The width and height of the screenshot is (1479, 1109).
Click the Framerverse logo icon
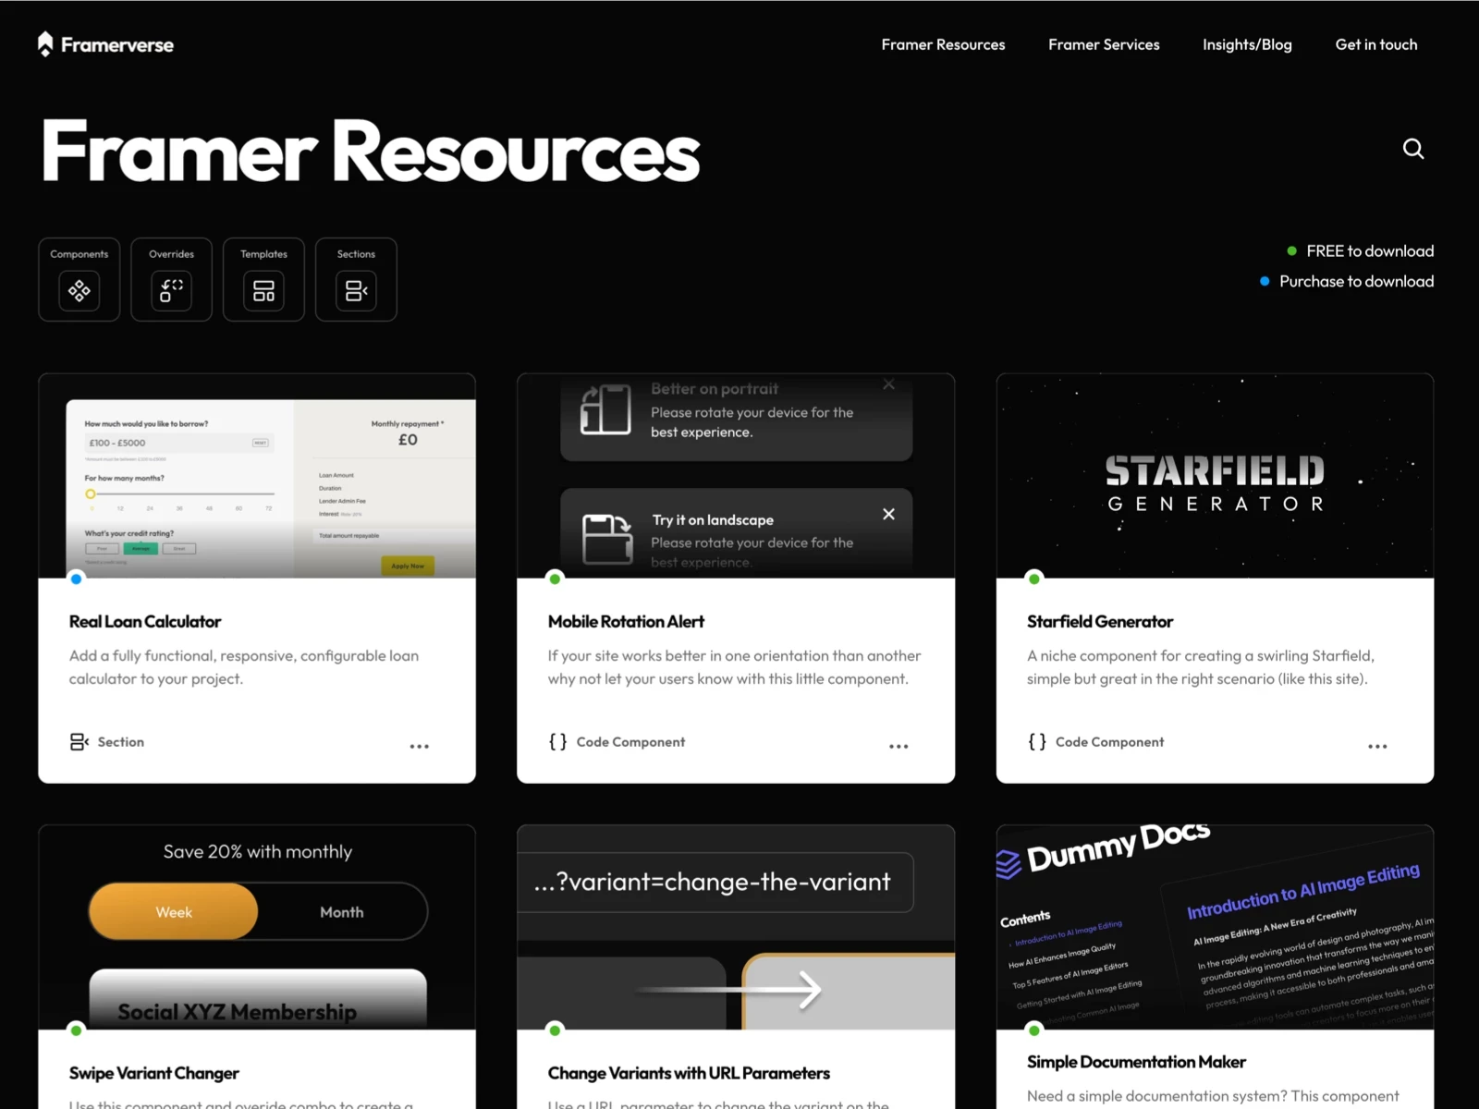click(43, 43)
